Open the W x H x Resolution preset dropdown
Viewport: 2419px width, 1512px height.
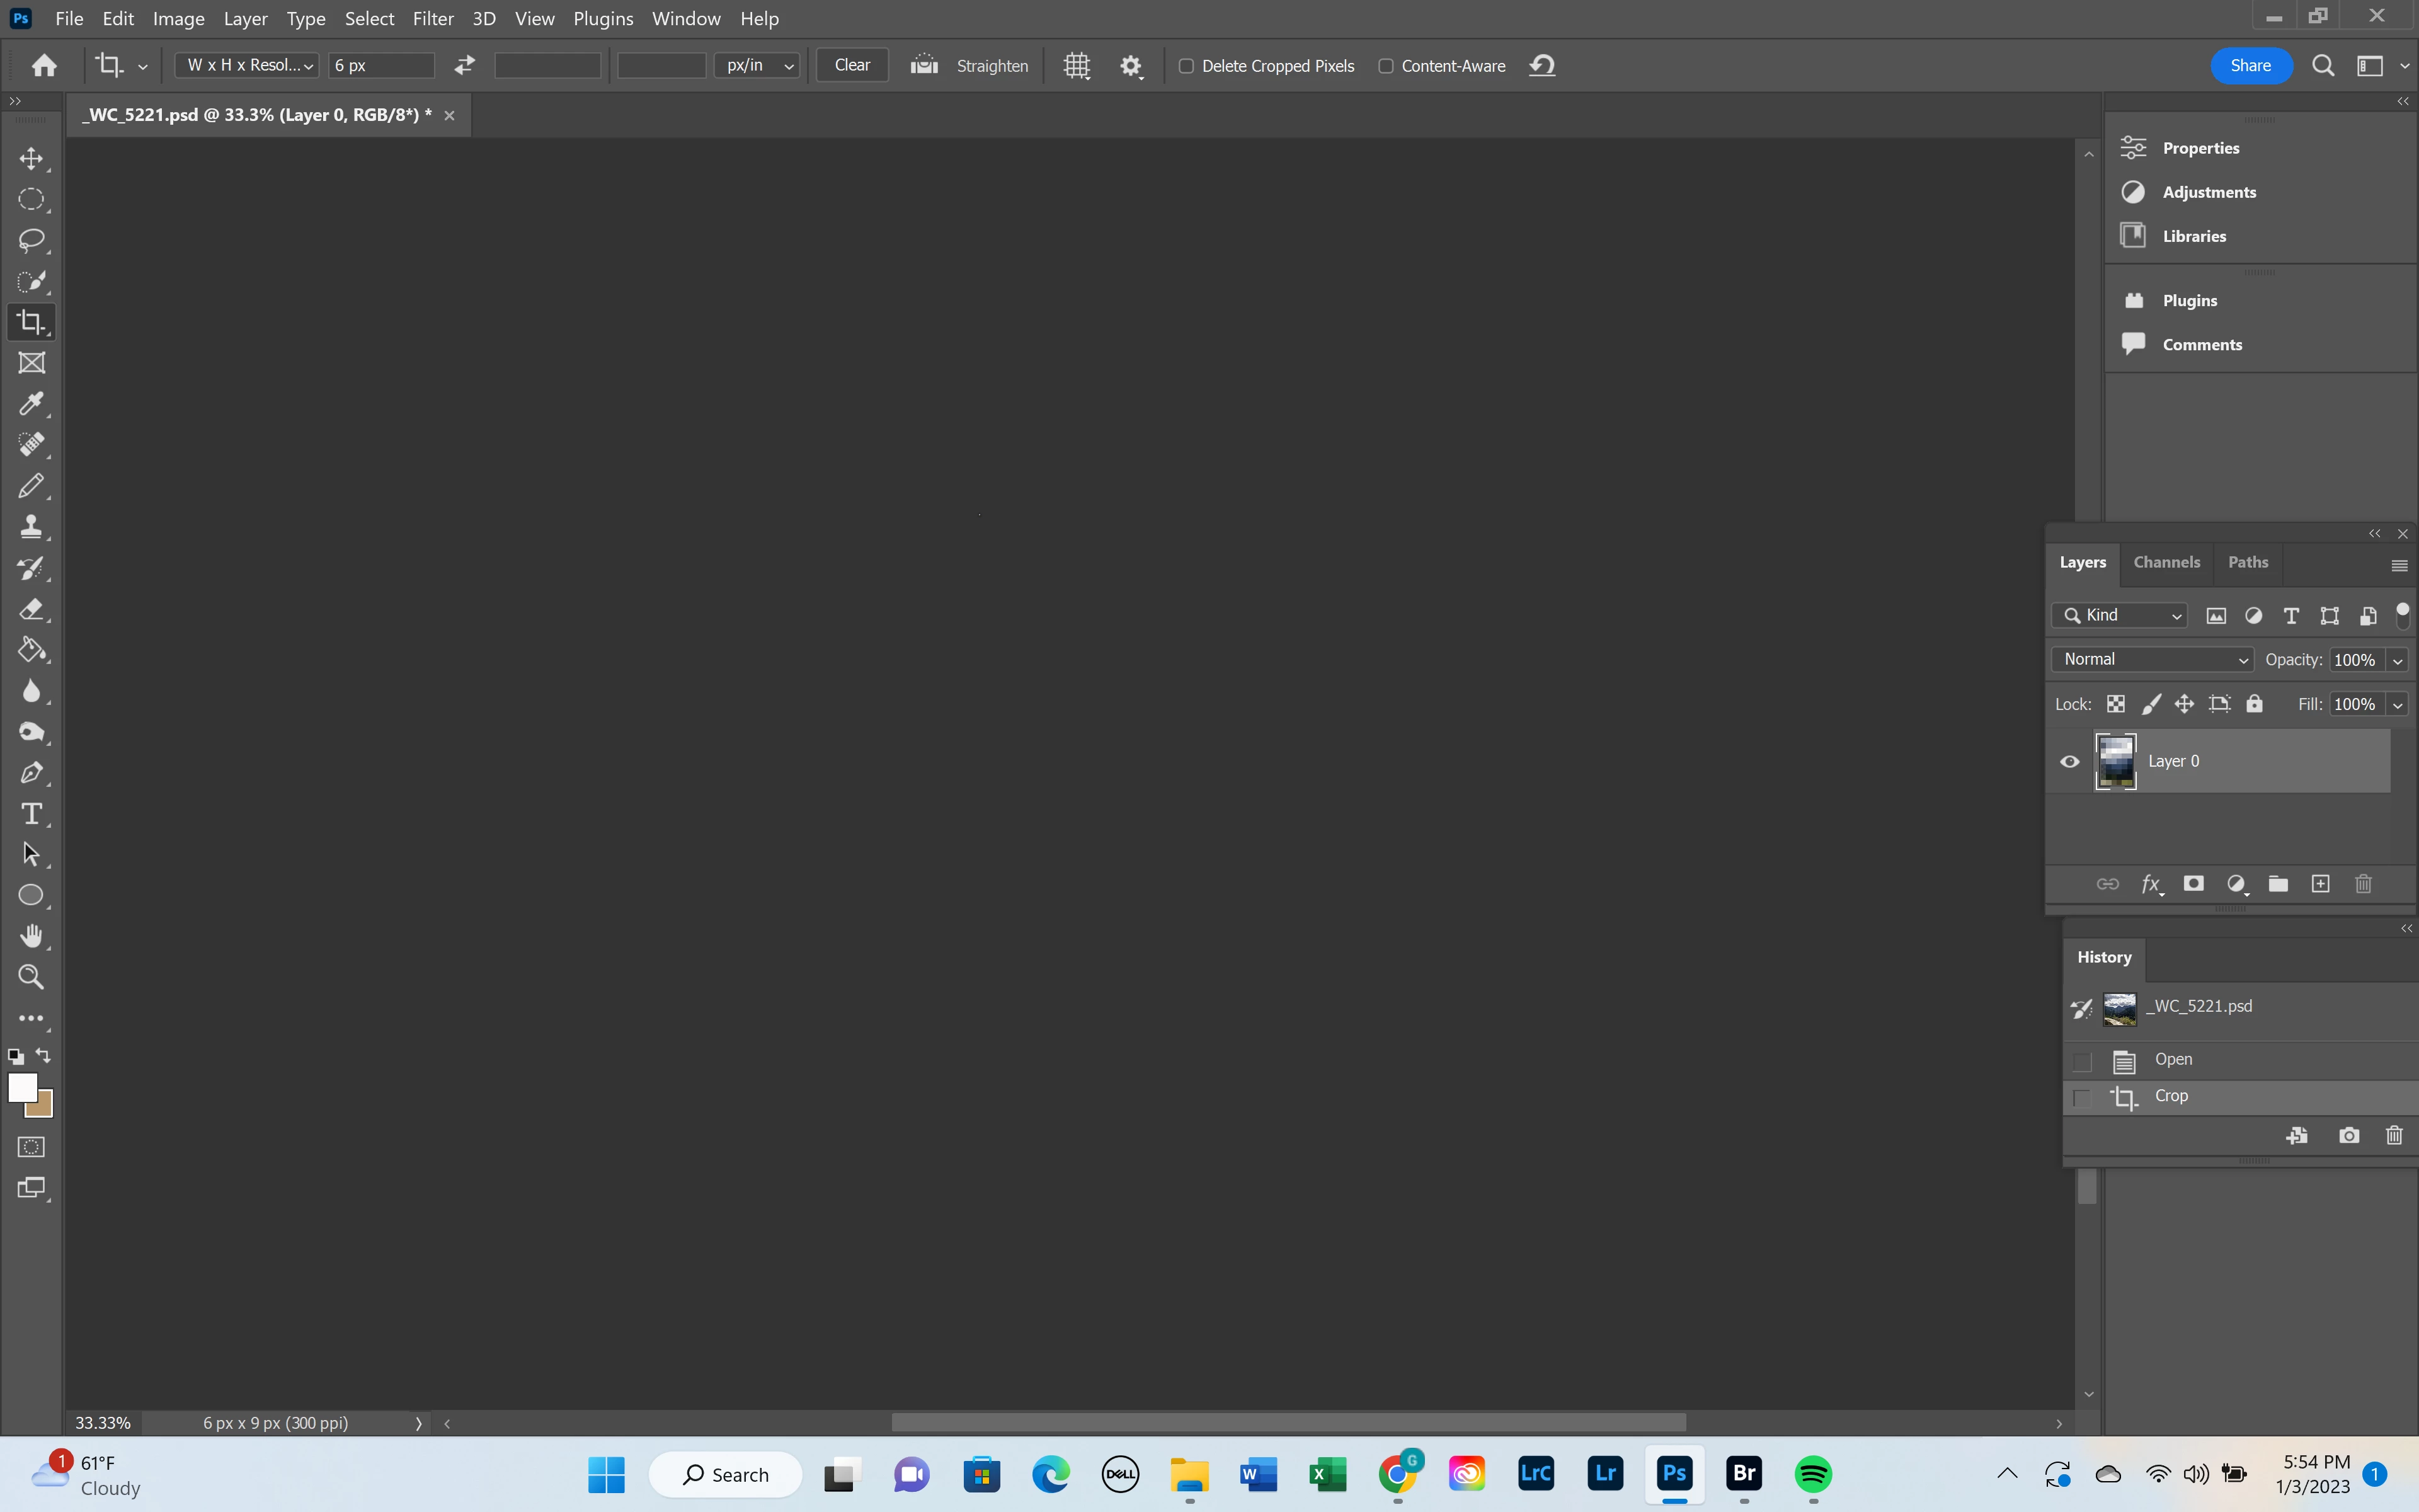(248, 65)
